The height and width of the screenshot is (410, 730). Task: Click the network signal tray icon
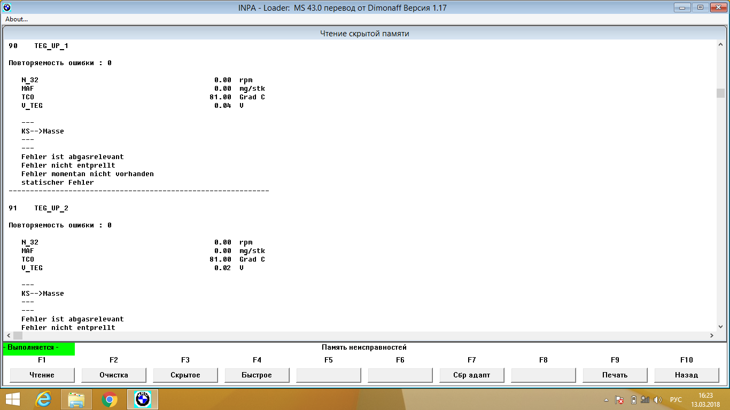645,399
